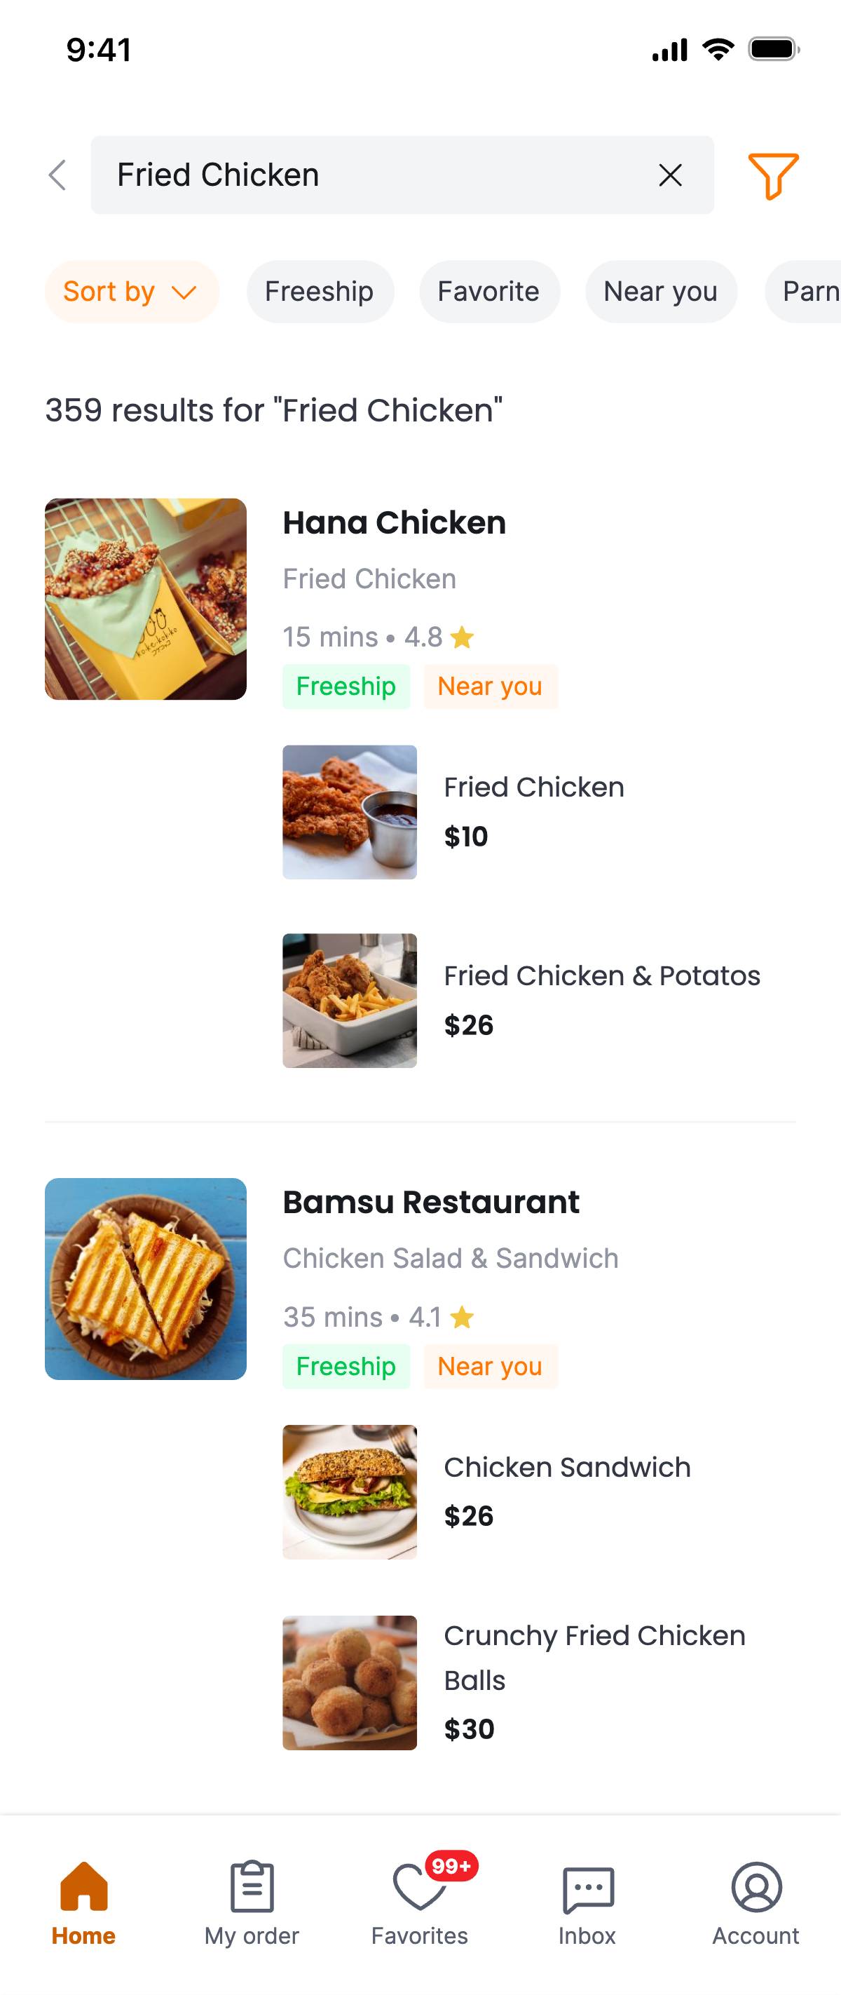The width and height of the screenshot is (841, 1995).
Task: Click the Fried Chicken search field
Action: tap(371, 175)
